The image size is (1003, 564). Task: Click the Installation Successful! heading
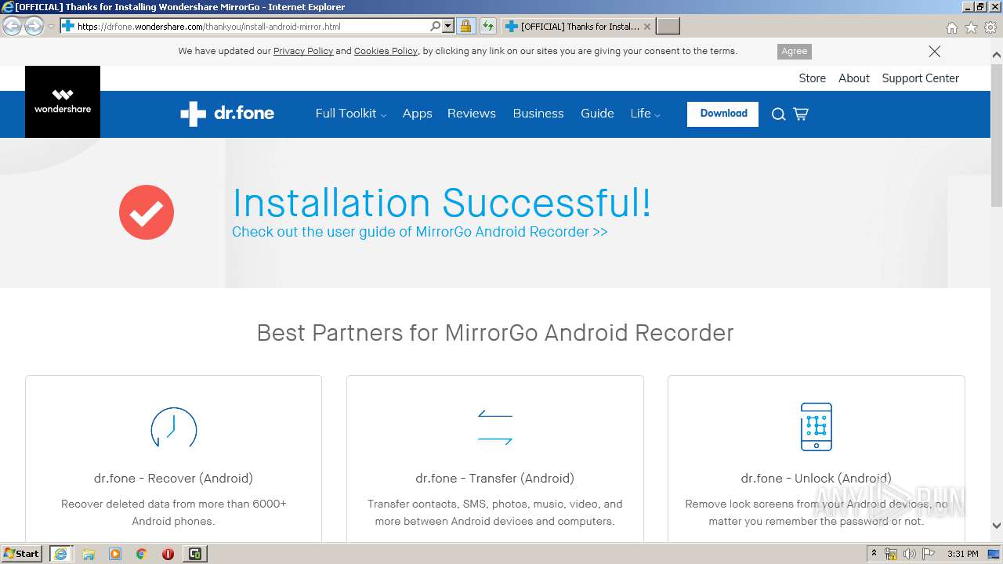442,202
